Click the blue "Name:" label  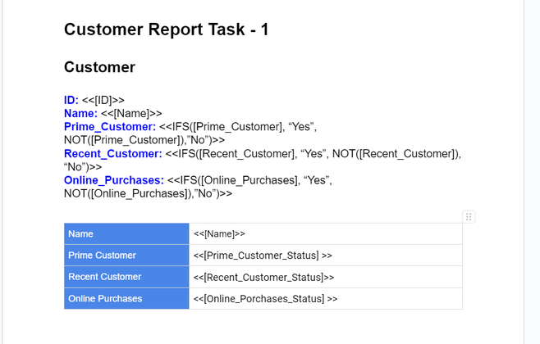(x=81, y=113)
